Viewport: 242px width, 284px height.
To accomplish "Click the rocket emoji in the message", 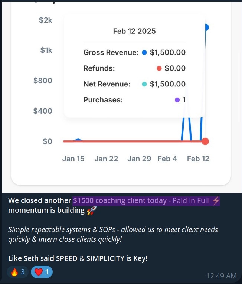I will click(x=91, y=211).
